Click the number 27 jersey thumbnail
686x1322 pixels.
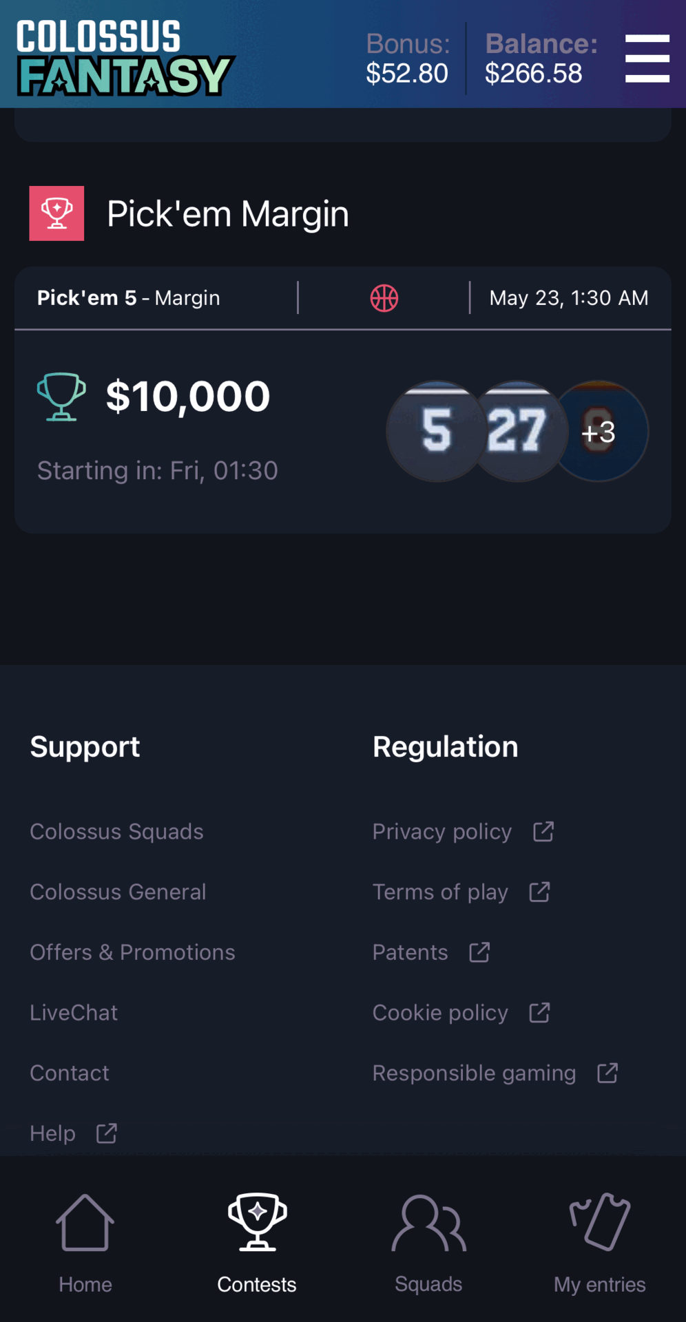[519, 431]
